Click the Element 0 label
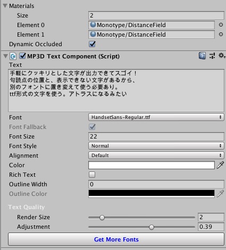The width and height of the screenshot is (226, 250). 31,25
